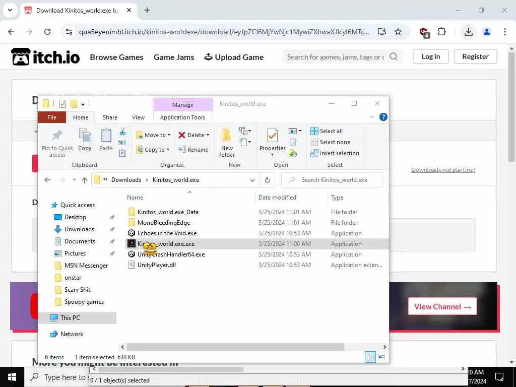Open the Delete dropdown arrow
Screen dimensions: 516x387
pos(208,135)
